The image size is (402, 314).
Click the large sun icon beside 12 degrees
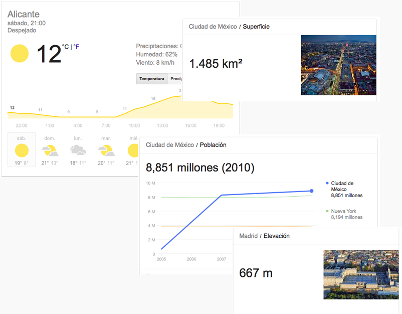click(20, 53)
